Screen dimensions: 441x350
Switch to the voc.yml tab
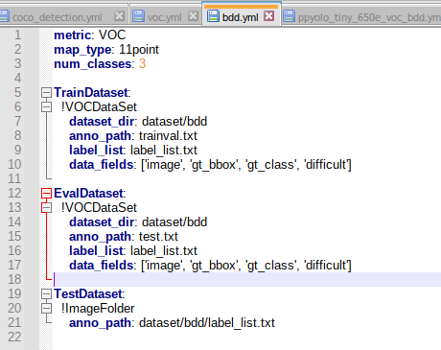165,16
